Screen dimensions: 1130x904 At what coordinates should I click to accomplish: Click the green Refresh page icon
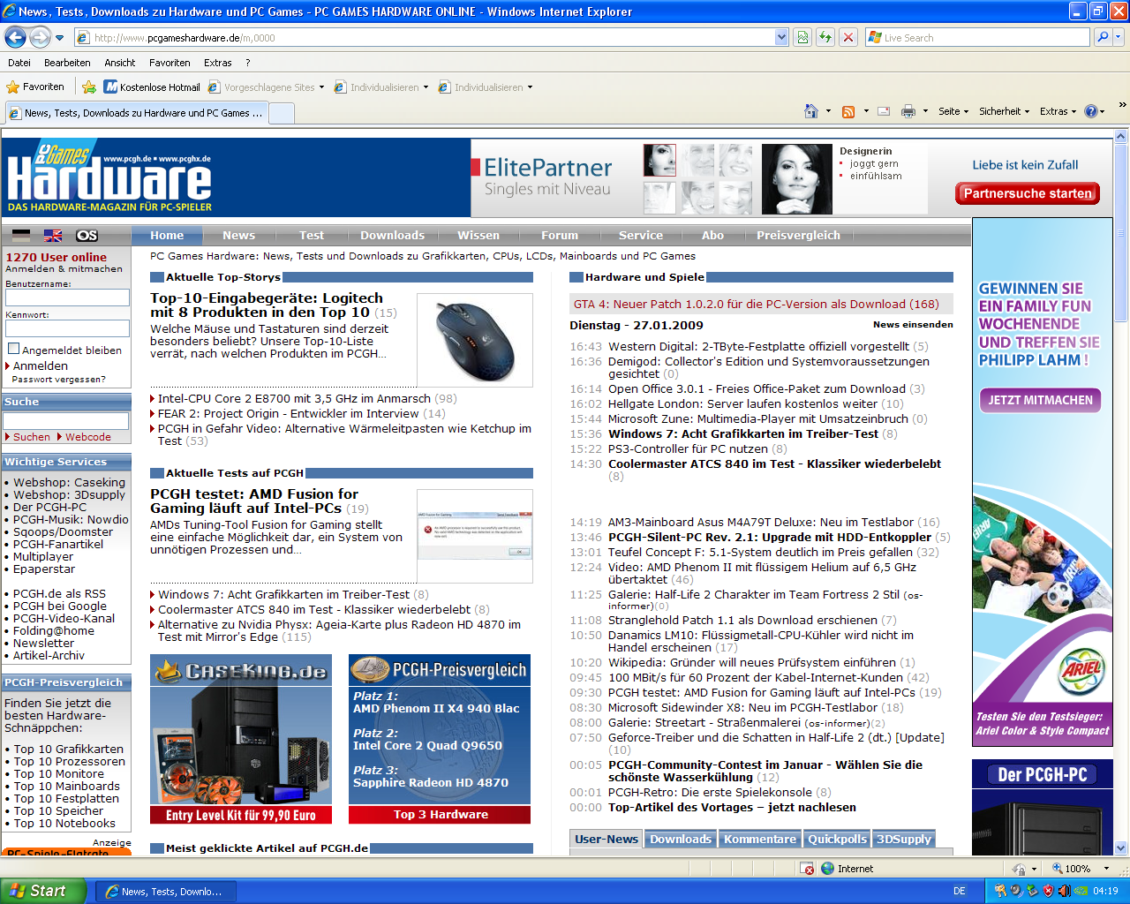pyautogui.click(x=825, y=37)
